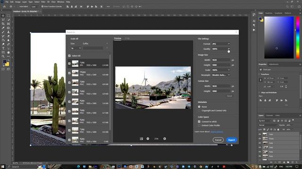The width and height of the screenshot is (302, 169).
Task: Open the layer blend mode Normal dropdown
Action: (x=268, y=125)
